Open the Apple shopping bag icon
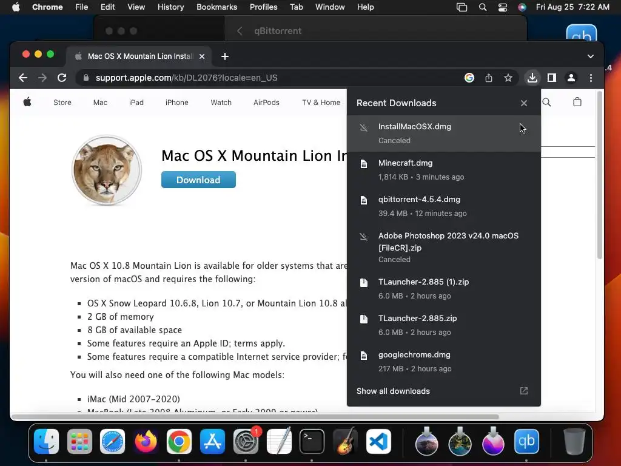Image resolution: width=621 pixels, height=466 pixels. click(577, 102)
